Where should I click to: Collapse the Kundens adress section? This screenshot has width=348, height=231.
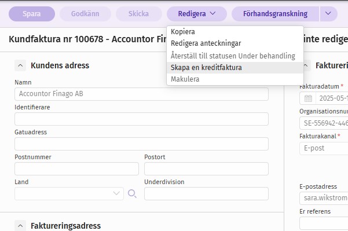[x=20, y=65]
